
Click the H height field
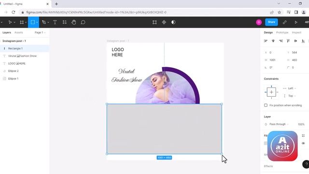pyautogui.click(x=296, y=60)
